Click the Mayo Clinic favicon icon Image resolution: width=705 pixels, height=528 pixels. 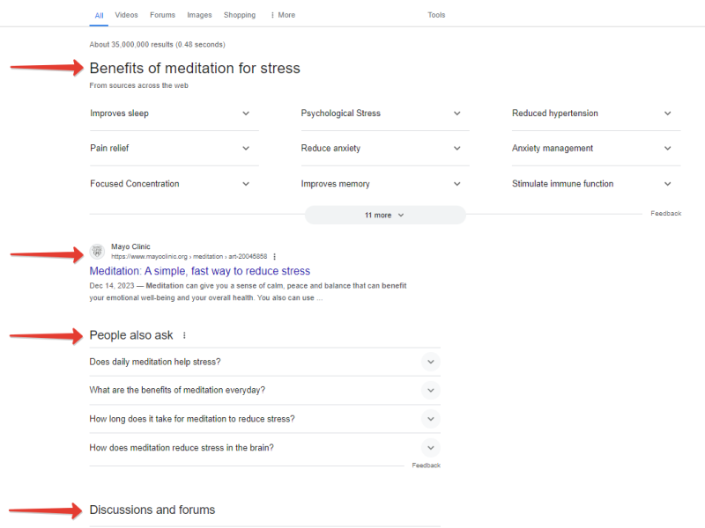pyautogui.click(x=97, y=252)
